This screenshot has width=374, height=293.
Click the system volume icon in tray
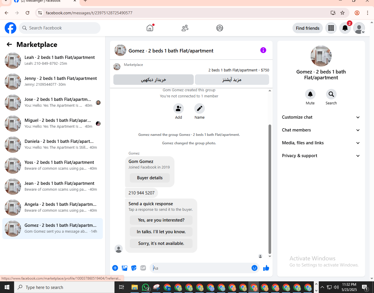tap(336, 287)
